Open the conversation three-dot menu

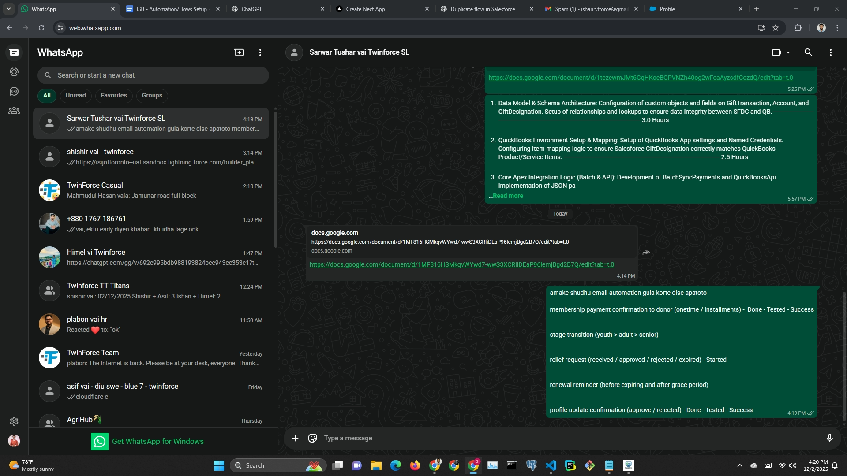coord(830,52)
